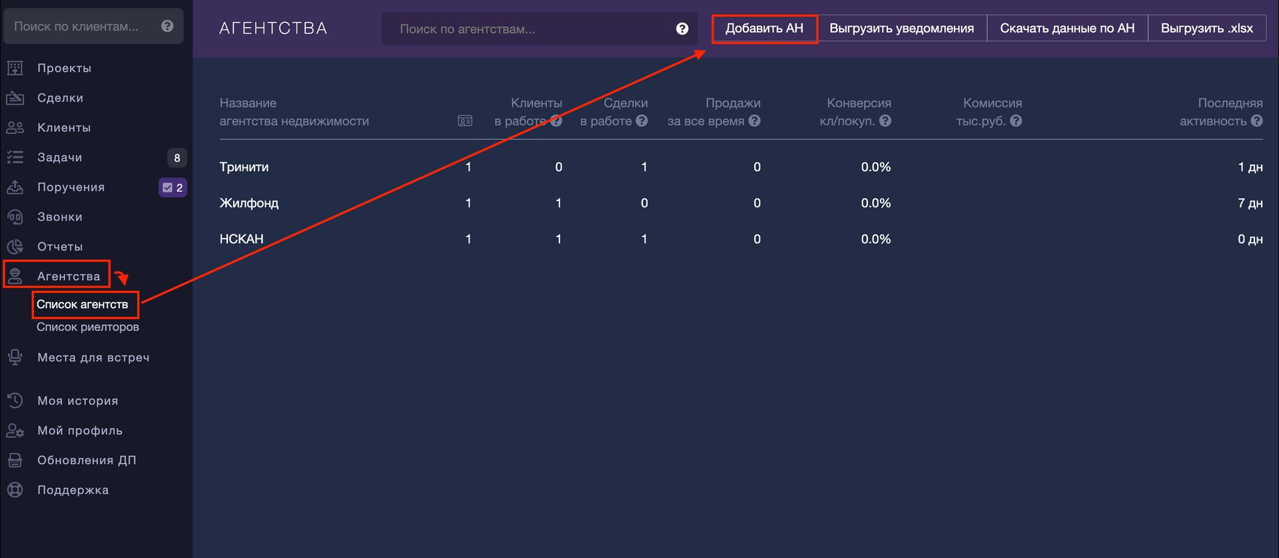Image resolution: width=1279 pixels, height=558 pixels.
Task: Click help icon beside Продажи за все время
Action: click(x=755, y=121)
